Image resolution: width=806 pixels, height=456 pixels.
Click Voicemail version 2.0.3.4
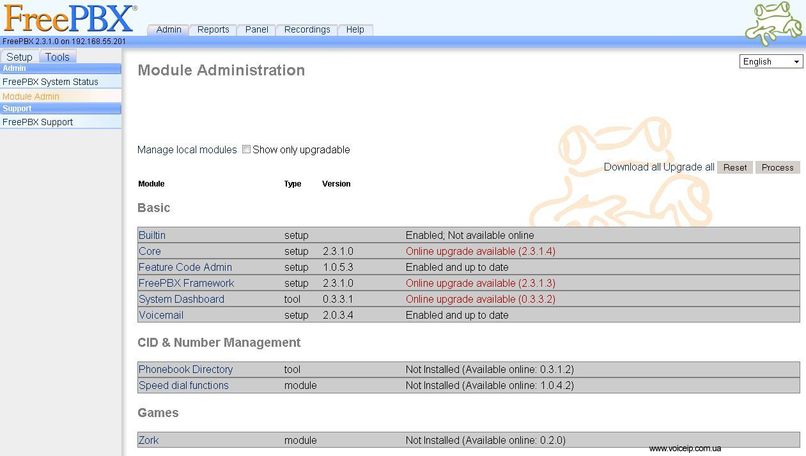(x=337, y=315)
